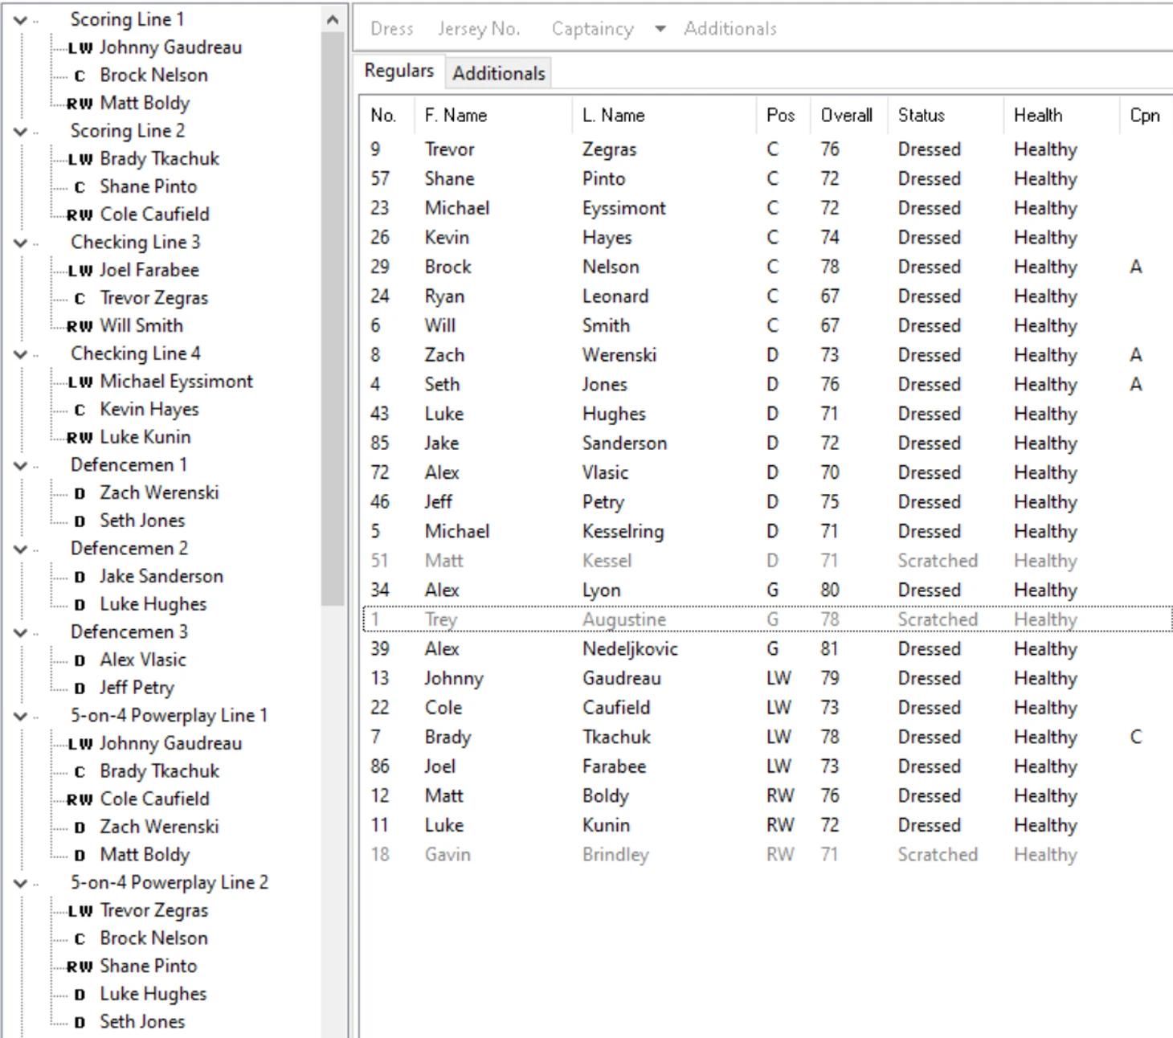This screenshot has height=1038, width=1173.
Task: Click the LW icon beside Joel Farabee
Action: [80, 271]
